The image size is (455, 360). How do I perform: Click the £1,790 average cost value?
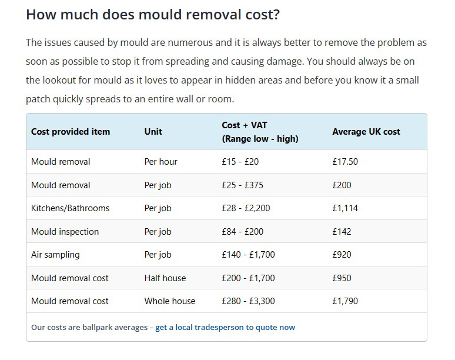345,301
